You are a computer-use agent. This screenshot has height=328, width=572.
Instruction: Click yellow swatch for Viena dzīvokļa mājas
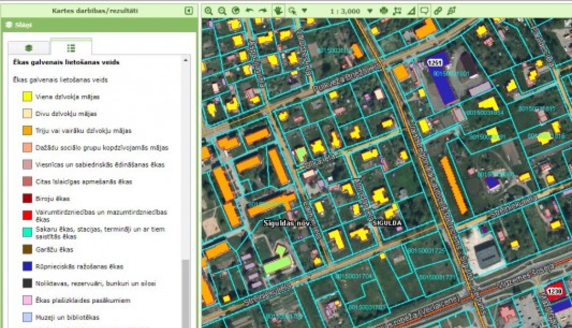tap(27, 96)
